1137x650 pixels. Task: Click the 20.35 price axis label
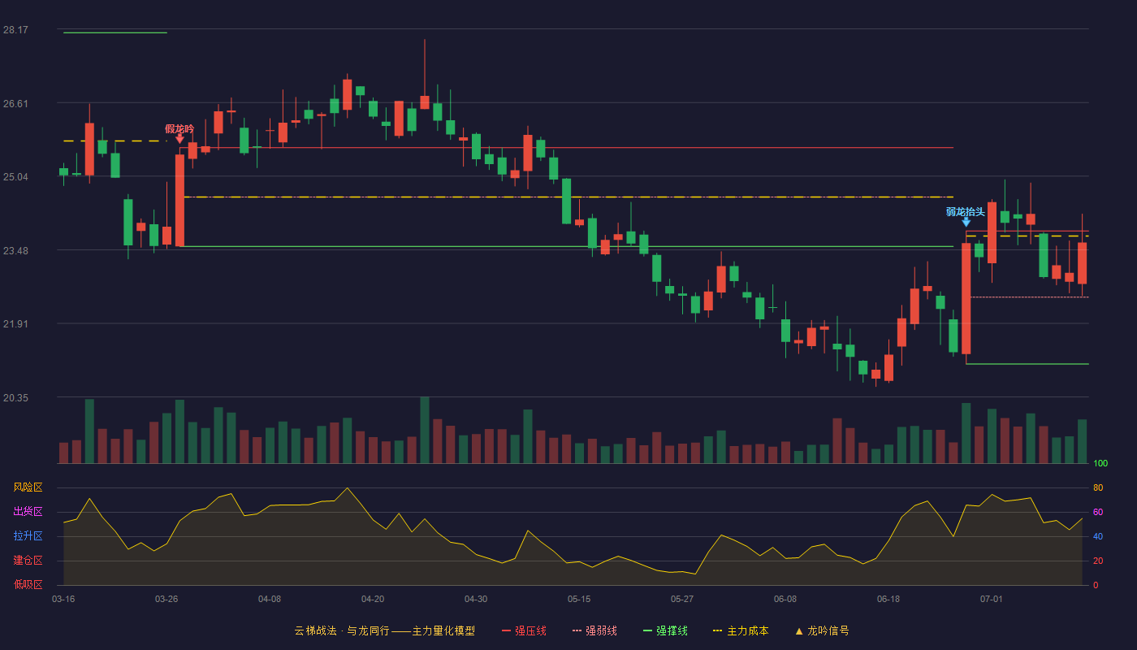15,397
